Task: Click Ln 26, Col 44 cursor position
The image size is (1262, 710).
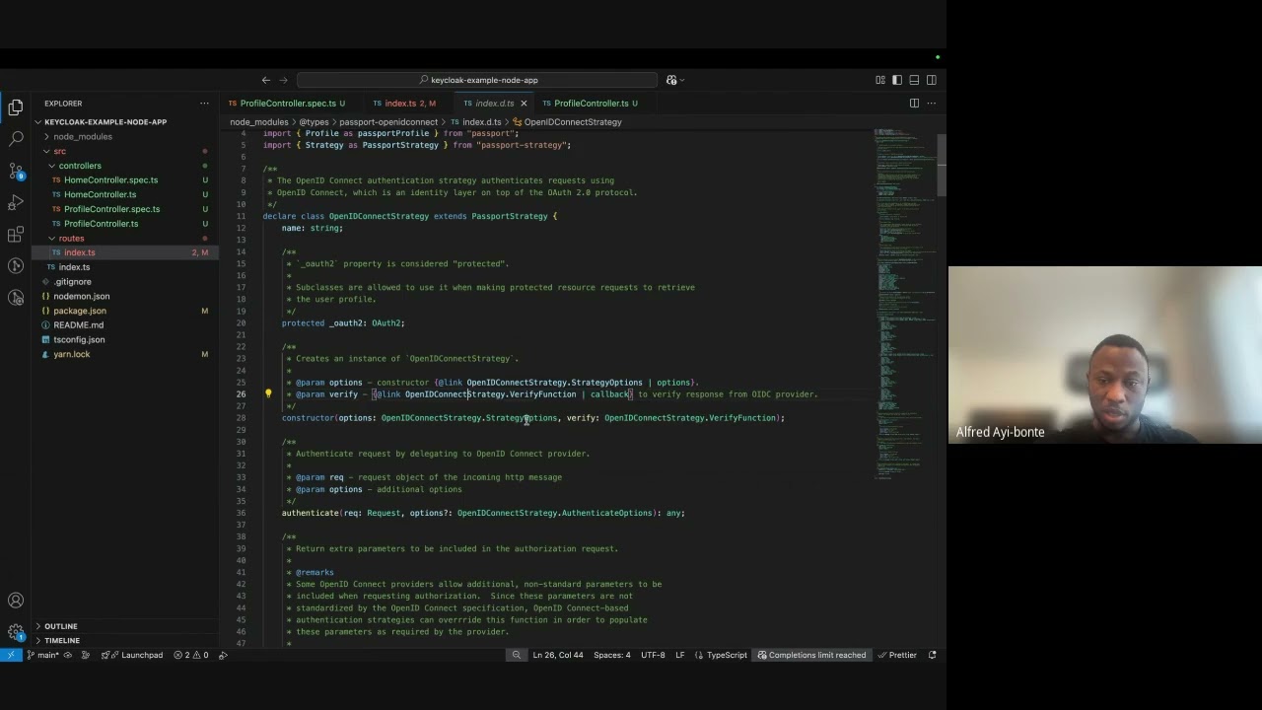Action: point(558,655)
